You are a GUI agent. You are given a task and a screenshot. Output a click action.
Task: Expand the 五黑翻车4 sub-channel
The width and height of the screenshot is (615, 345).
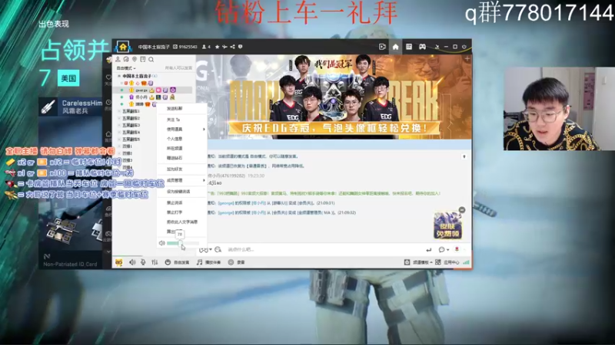(x=120, y=132)
